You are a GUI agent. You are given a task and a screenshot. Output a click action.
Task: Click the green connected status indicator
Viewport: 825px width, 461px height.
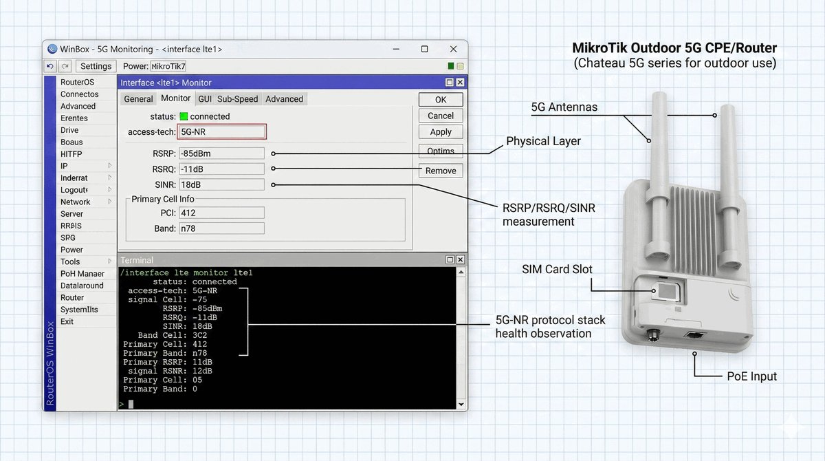184,116
